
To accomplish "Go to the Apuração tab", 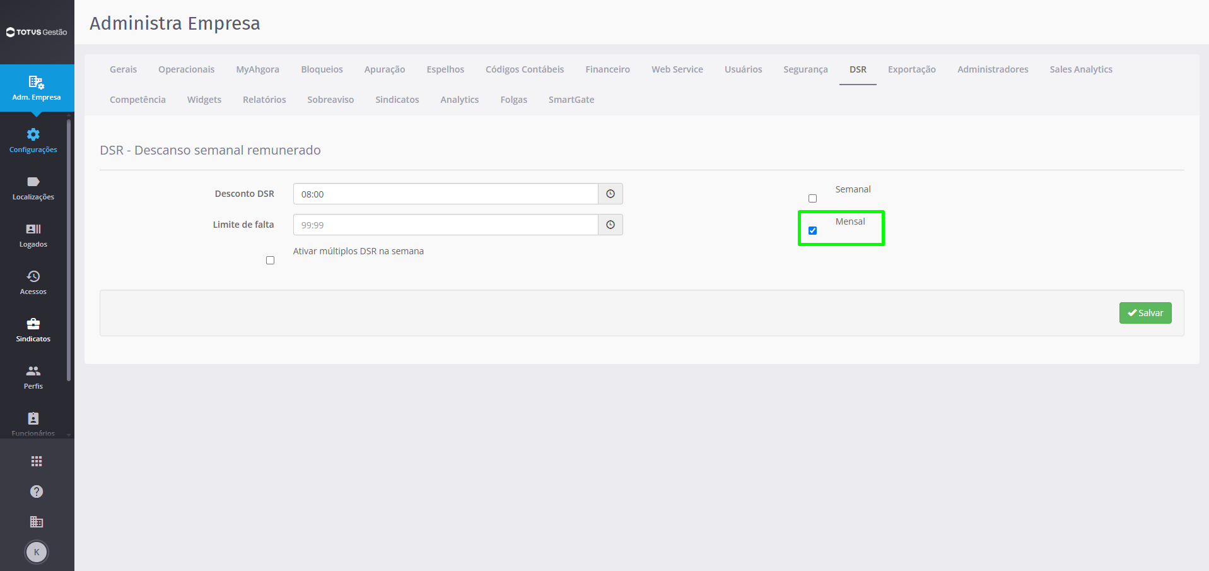I will [385, 69].
